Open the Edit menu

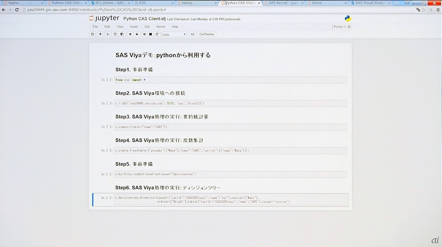click(107, 27)
